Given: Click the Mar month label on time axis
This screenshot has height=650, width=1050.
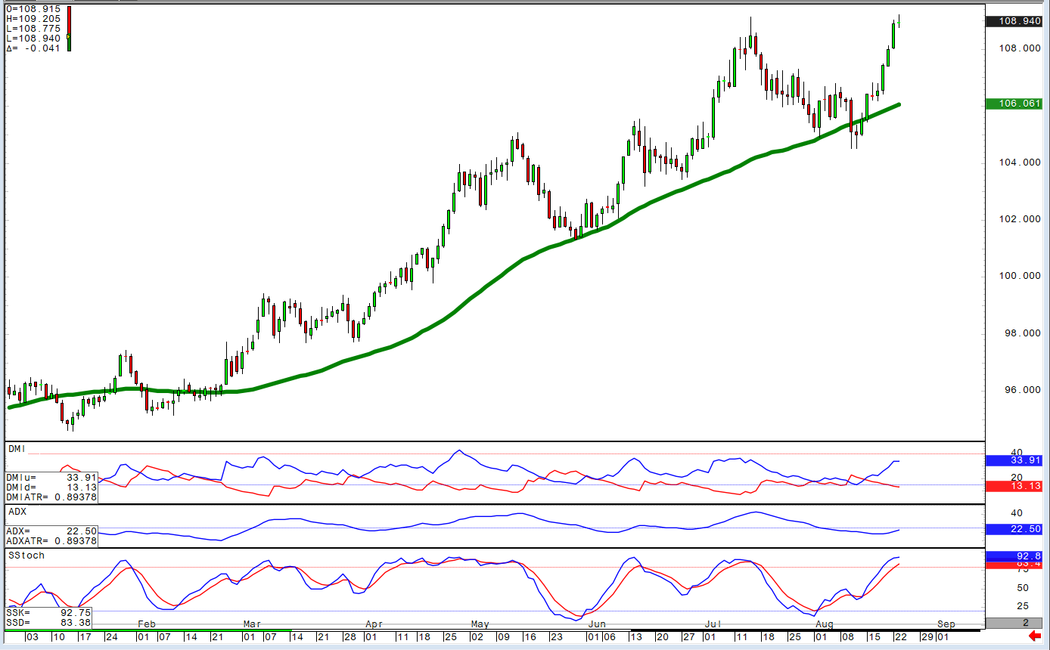Looking at the screenshot, I should point(252,624).
